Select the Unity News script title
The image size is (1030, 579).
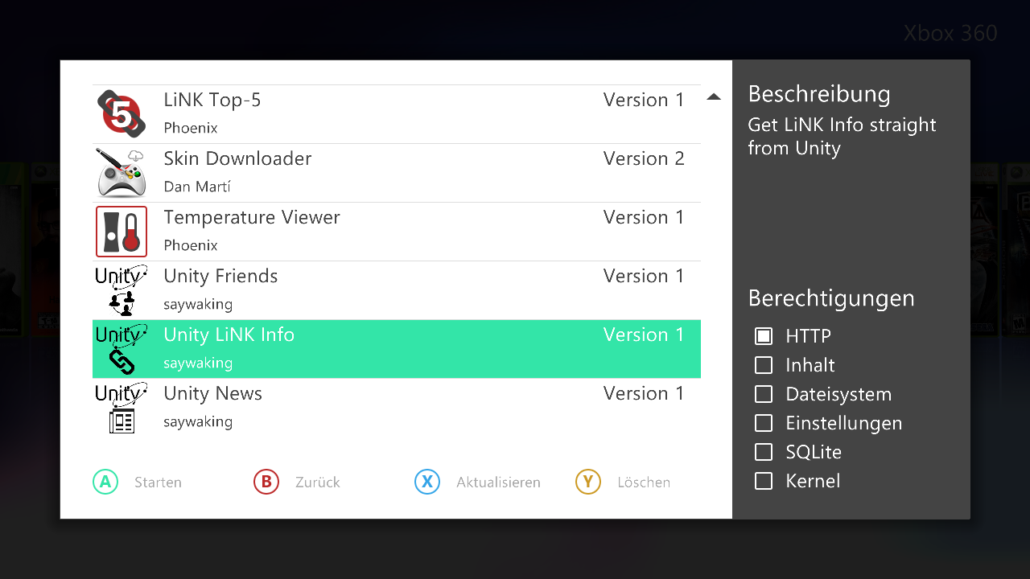point(213,393)
